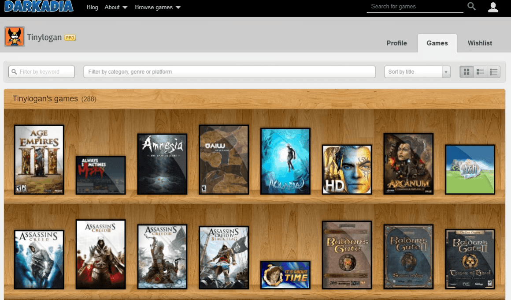Open Always Sometimes Monsters cover
This screenshot has height=300, width=511.
(101, 175)
